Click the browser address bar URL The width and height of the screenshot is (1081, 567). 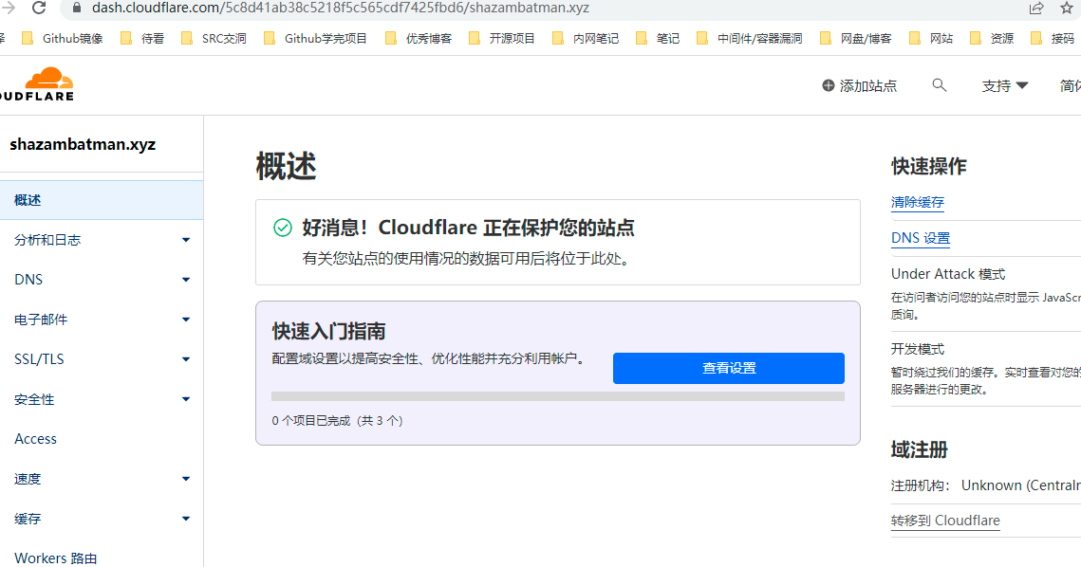[341, 9]
